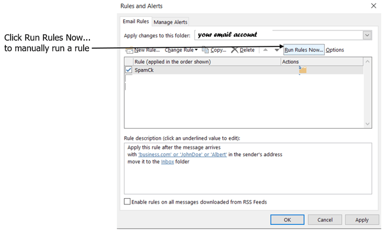Switch to the Manage Alerts tab
Image resolution: width=387 pixels, height=234 pixels.
(x=170, y=22)
